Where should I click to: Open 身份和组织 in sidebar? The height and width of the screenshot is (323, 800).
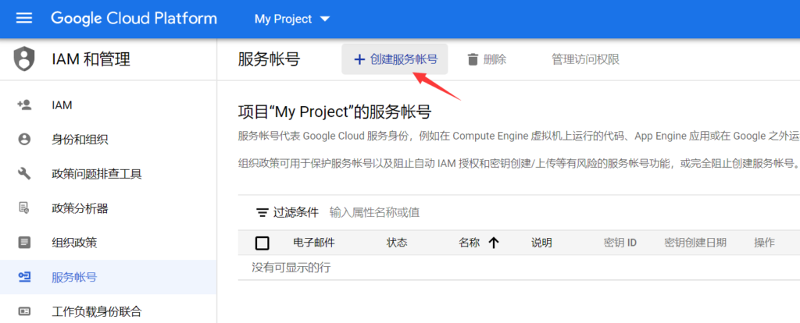80,139
